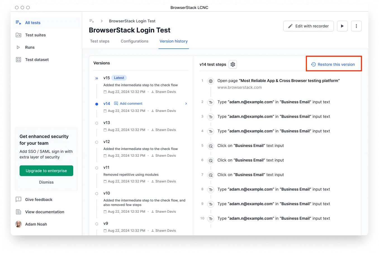The width and height of the screenshot is (379, 253).
Task: Click the v15 double-chevron marker icon
Action: point(97,78)
